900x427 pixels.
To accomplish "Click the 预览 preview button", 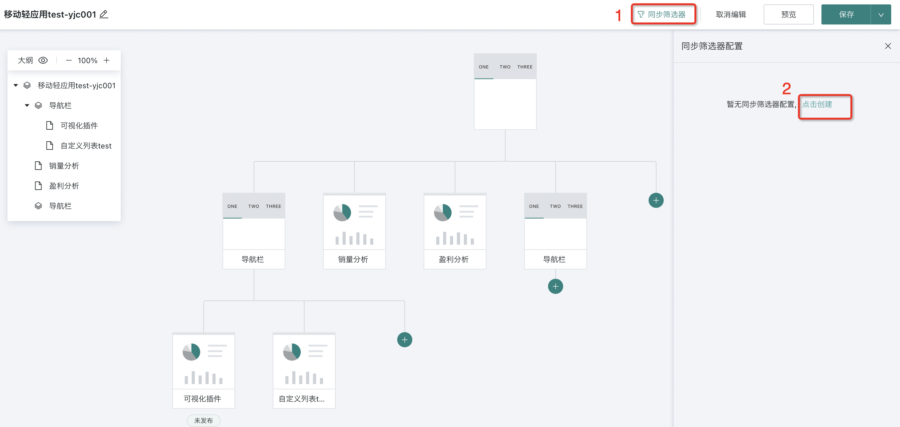I will pyautogui.click(x=788, y=14).
